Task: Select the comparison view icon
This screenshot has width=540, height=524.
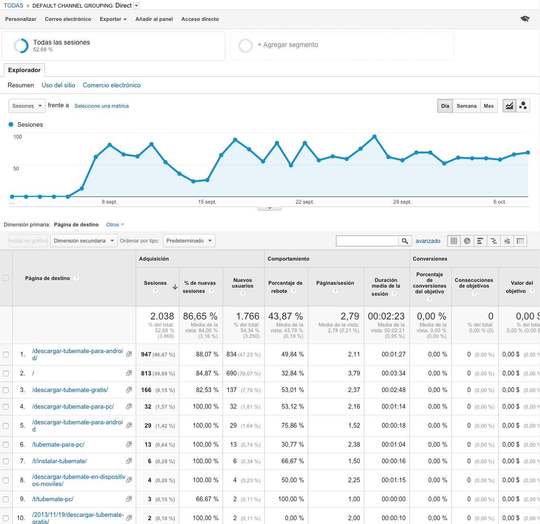Action: (493, 241)
